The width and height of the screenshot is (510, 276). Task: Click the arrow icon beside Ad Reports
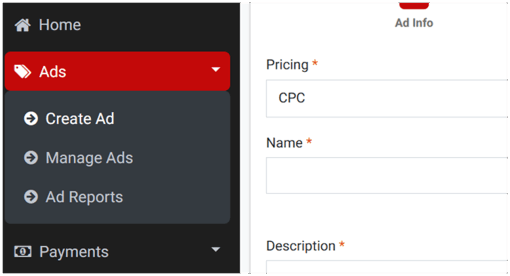(31, 197)
